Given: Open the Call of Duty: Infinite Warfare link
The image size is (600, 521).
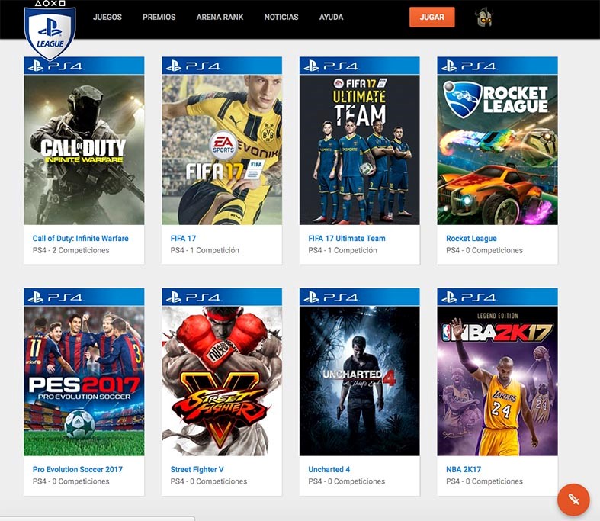Looking at the screenshot, I should tap(80, 239).
